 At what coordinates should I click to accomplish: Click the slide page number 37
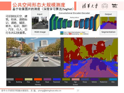pos(78,90)
